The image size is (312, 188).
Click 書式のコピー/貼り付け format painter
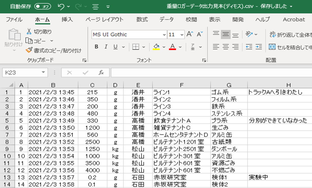tap(54, 50)
